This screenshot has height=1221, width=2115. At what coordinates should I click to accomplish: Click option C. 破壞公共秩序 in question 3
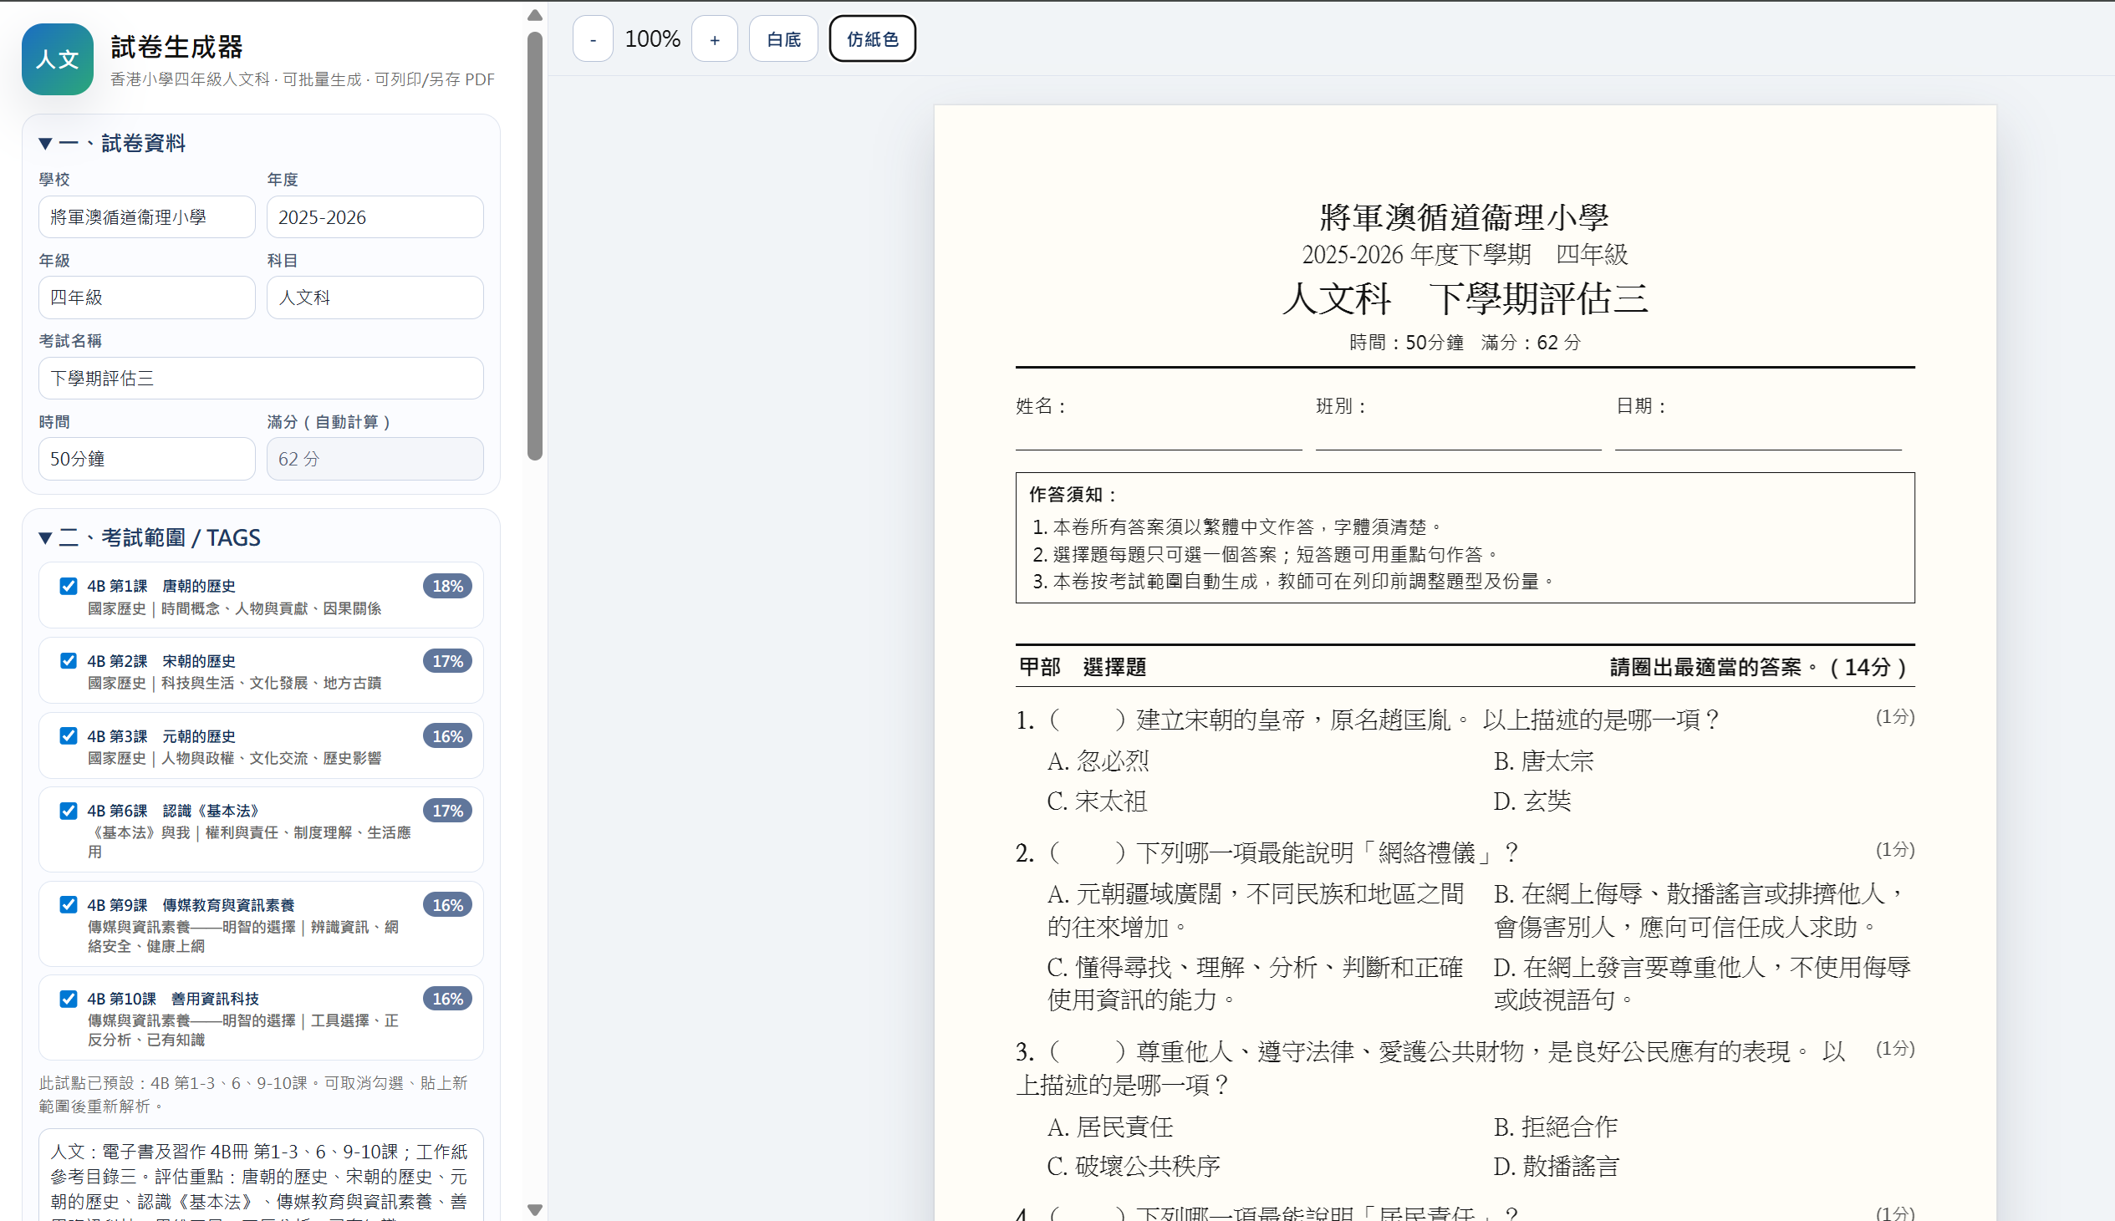pyautogui.click(x=1134, y=1167)
